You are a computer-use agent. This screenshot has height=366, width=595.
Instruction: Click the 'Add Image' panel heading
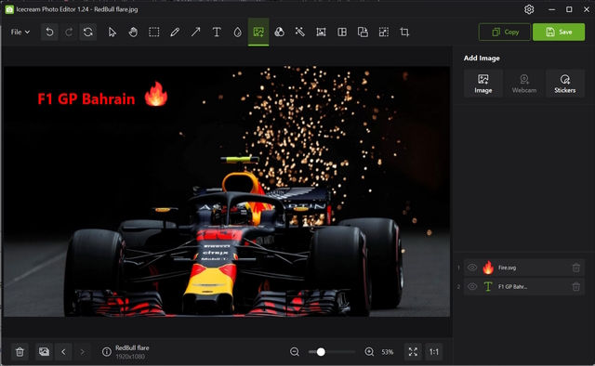click(x=482, y=58)
